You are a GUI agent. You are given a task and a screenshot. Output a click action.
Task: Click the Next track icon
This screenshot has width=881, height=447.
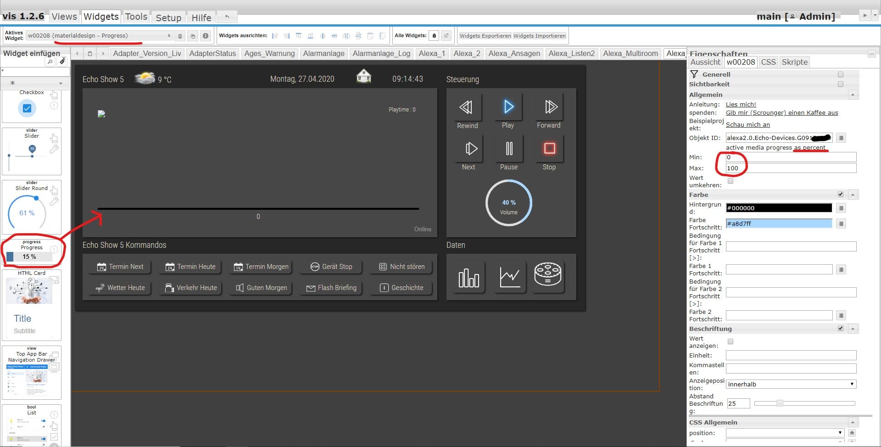click(x=468, y=149)
